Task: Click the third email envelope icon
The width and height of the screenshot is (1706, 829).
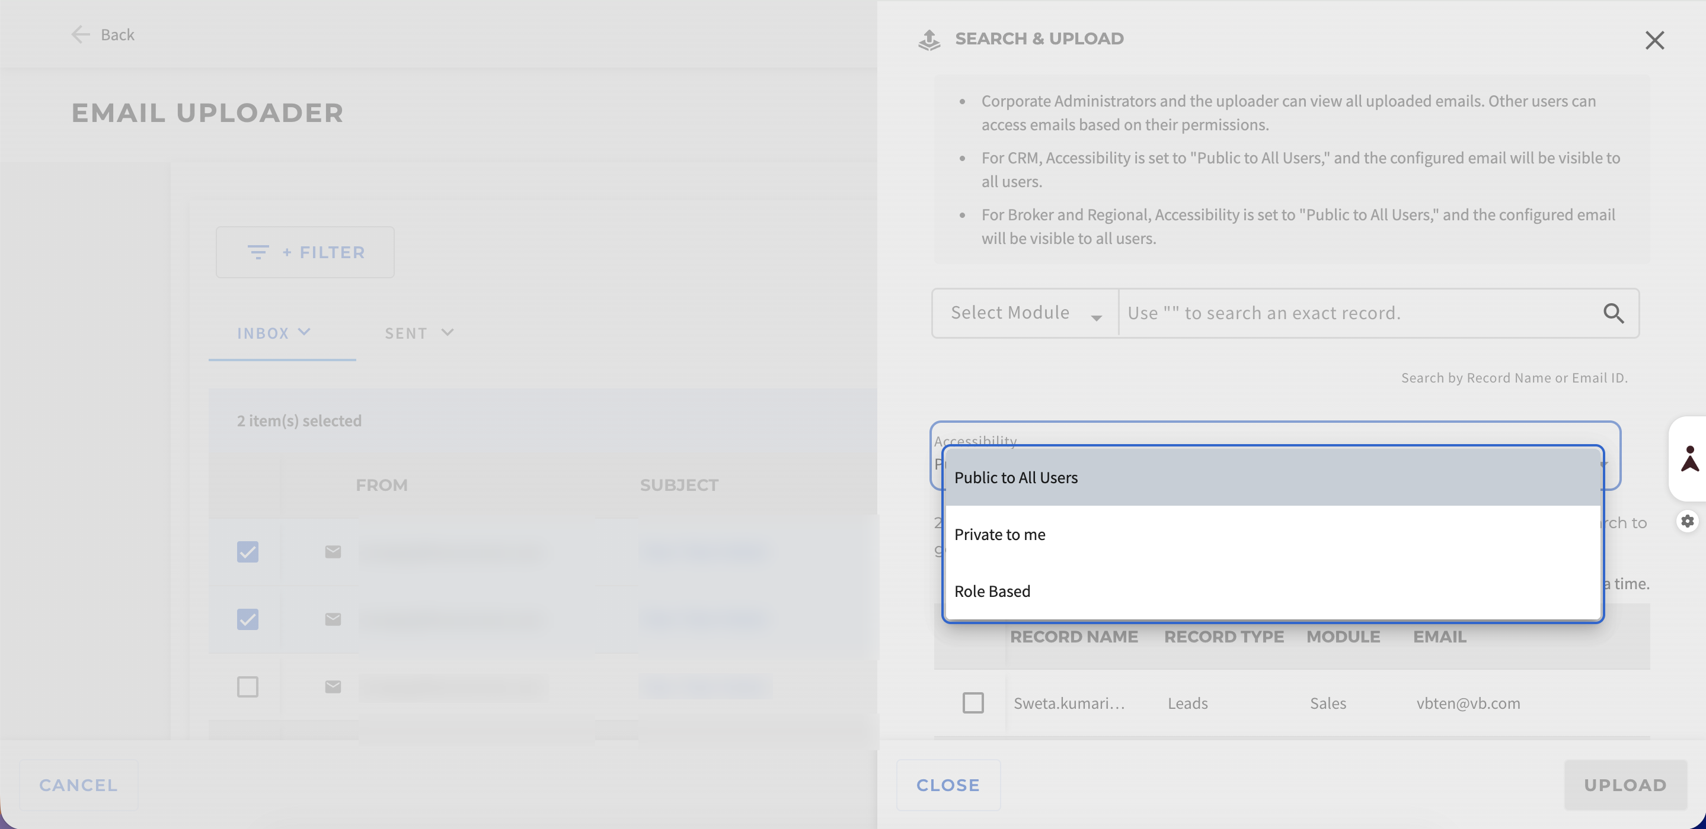Action: tap(333, 687)
